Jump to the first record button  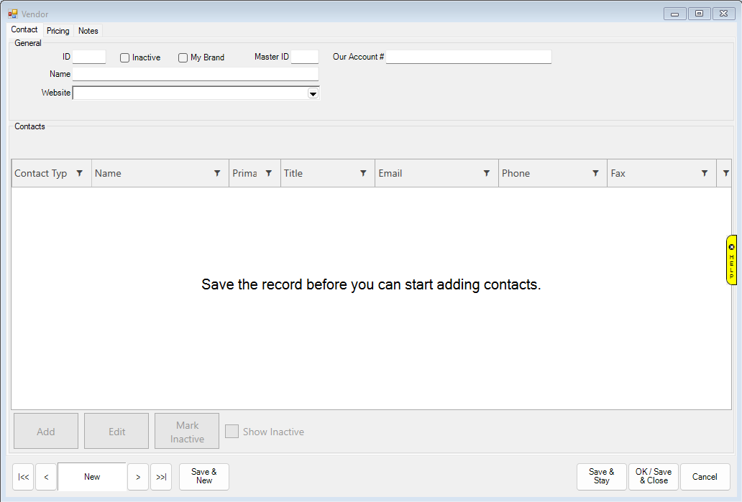click(23, 477)
